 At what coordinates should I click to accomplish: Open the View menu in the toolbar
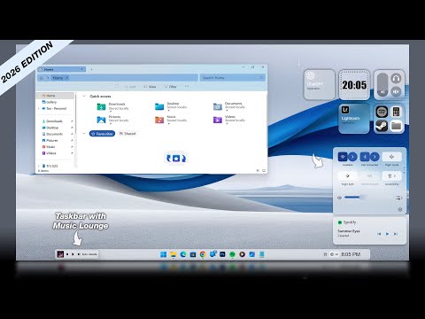(x=150, y=87)
